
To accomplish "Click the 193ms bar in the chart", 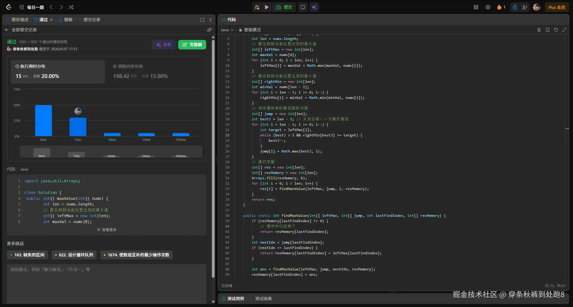I will point(181,135).
